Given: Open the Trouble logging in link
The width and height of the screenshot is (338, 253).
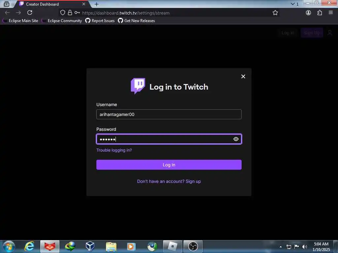Looking at the screenshot, I should coord(114,150).
